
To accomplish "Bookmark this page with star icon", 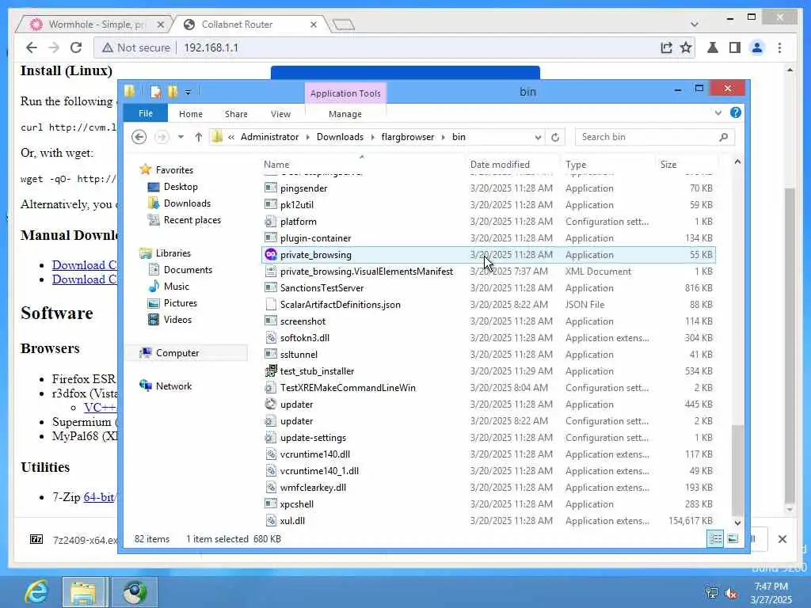I will click(686, 47).
